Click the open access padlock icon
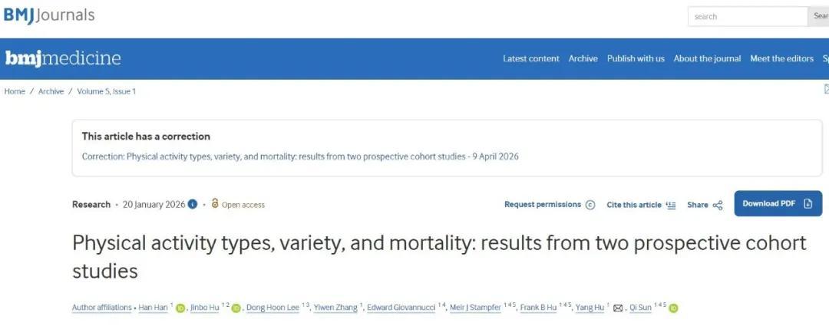829x336 pixels. coord(215,203)
